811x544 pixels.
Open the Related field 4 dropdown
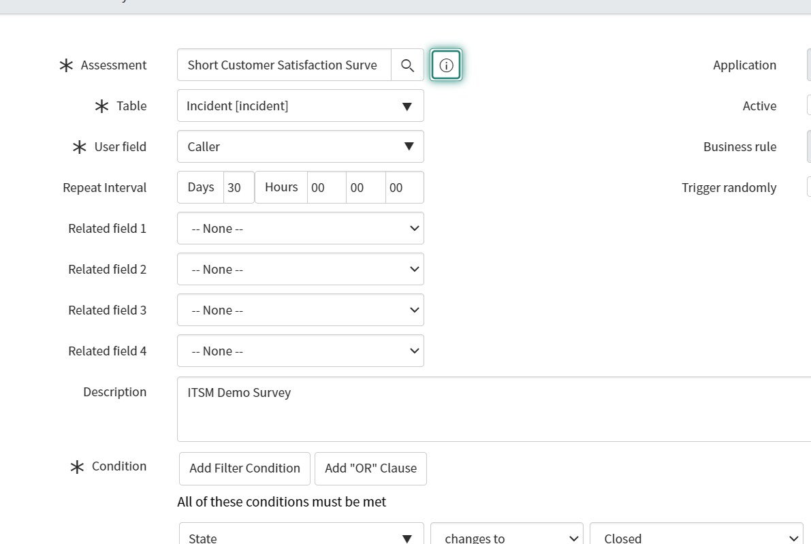[x=300, y=351]
